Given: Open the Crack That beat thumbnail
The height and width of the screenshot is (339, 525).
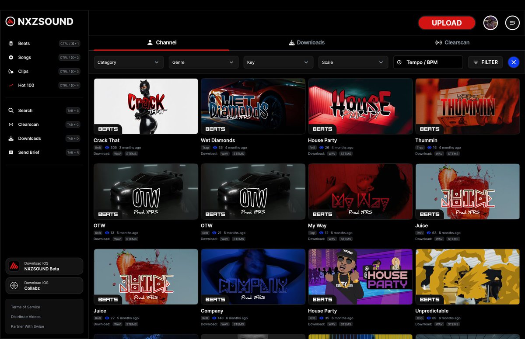Looking at the screenshot, I should [146, 106].
